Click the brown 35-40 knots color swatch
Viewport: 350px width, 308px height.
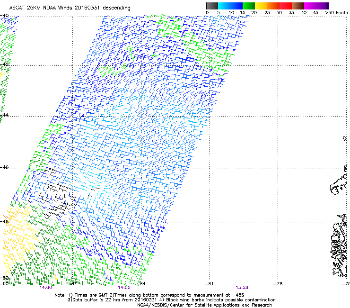[298, 6]
